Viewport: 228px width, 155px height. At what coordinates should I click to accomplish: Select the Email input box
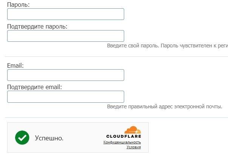(x=66, y=75)
